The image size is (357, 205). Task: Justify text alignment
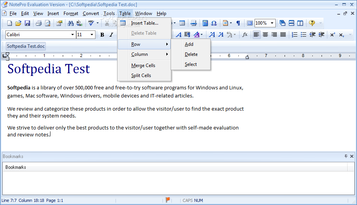pyautogui.click(x=283, y=35)
